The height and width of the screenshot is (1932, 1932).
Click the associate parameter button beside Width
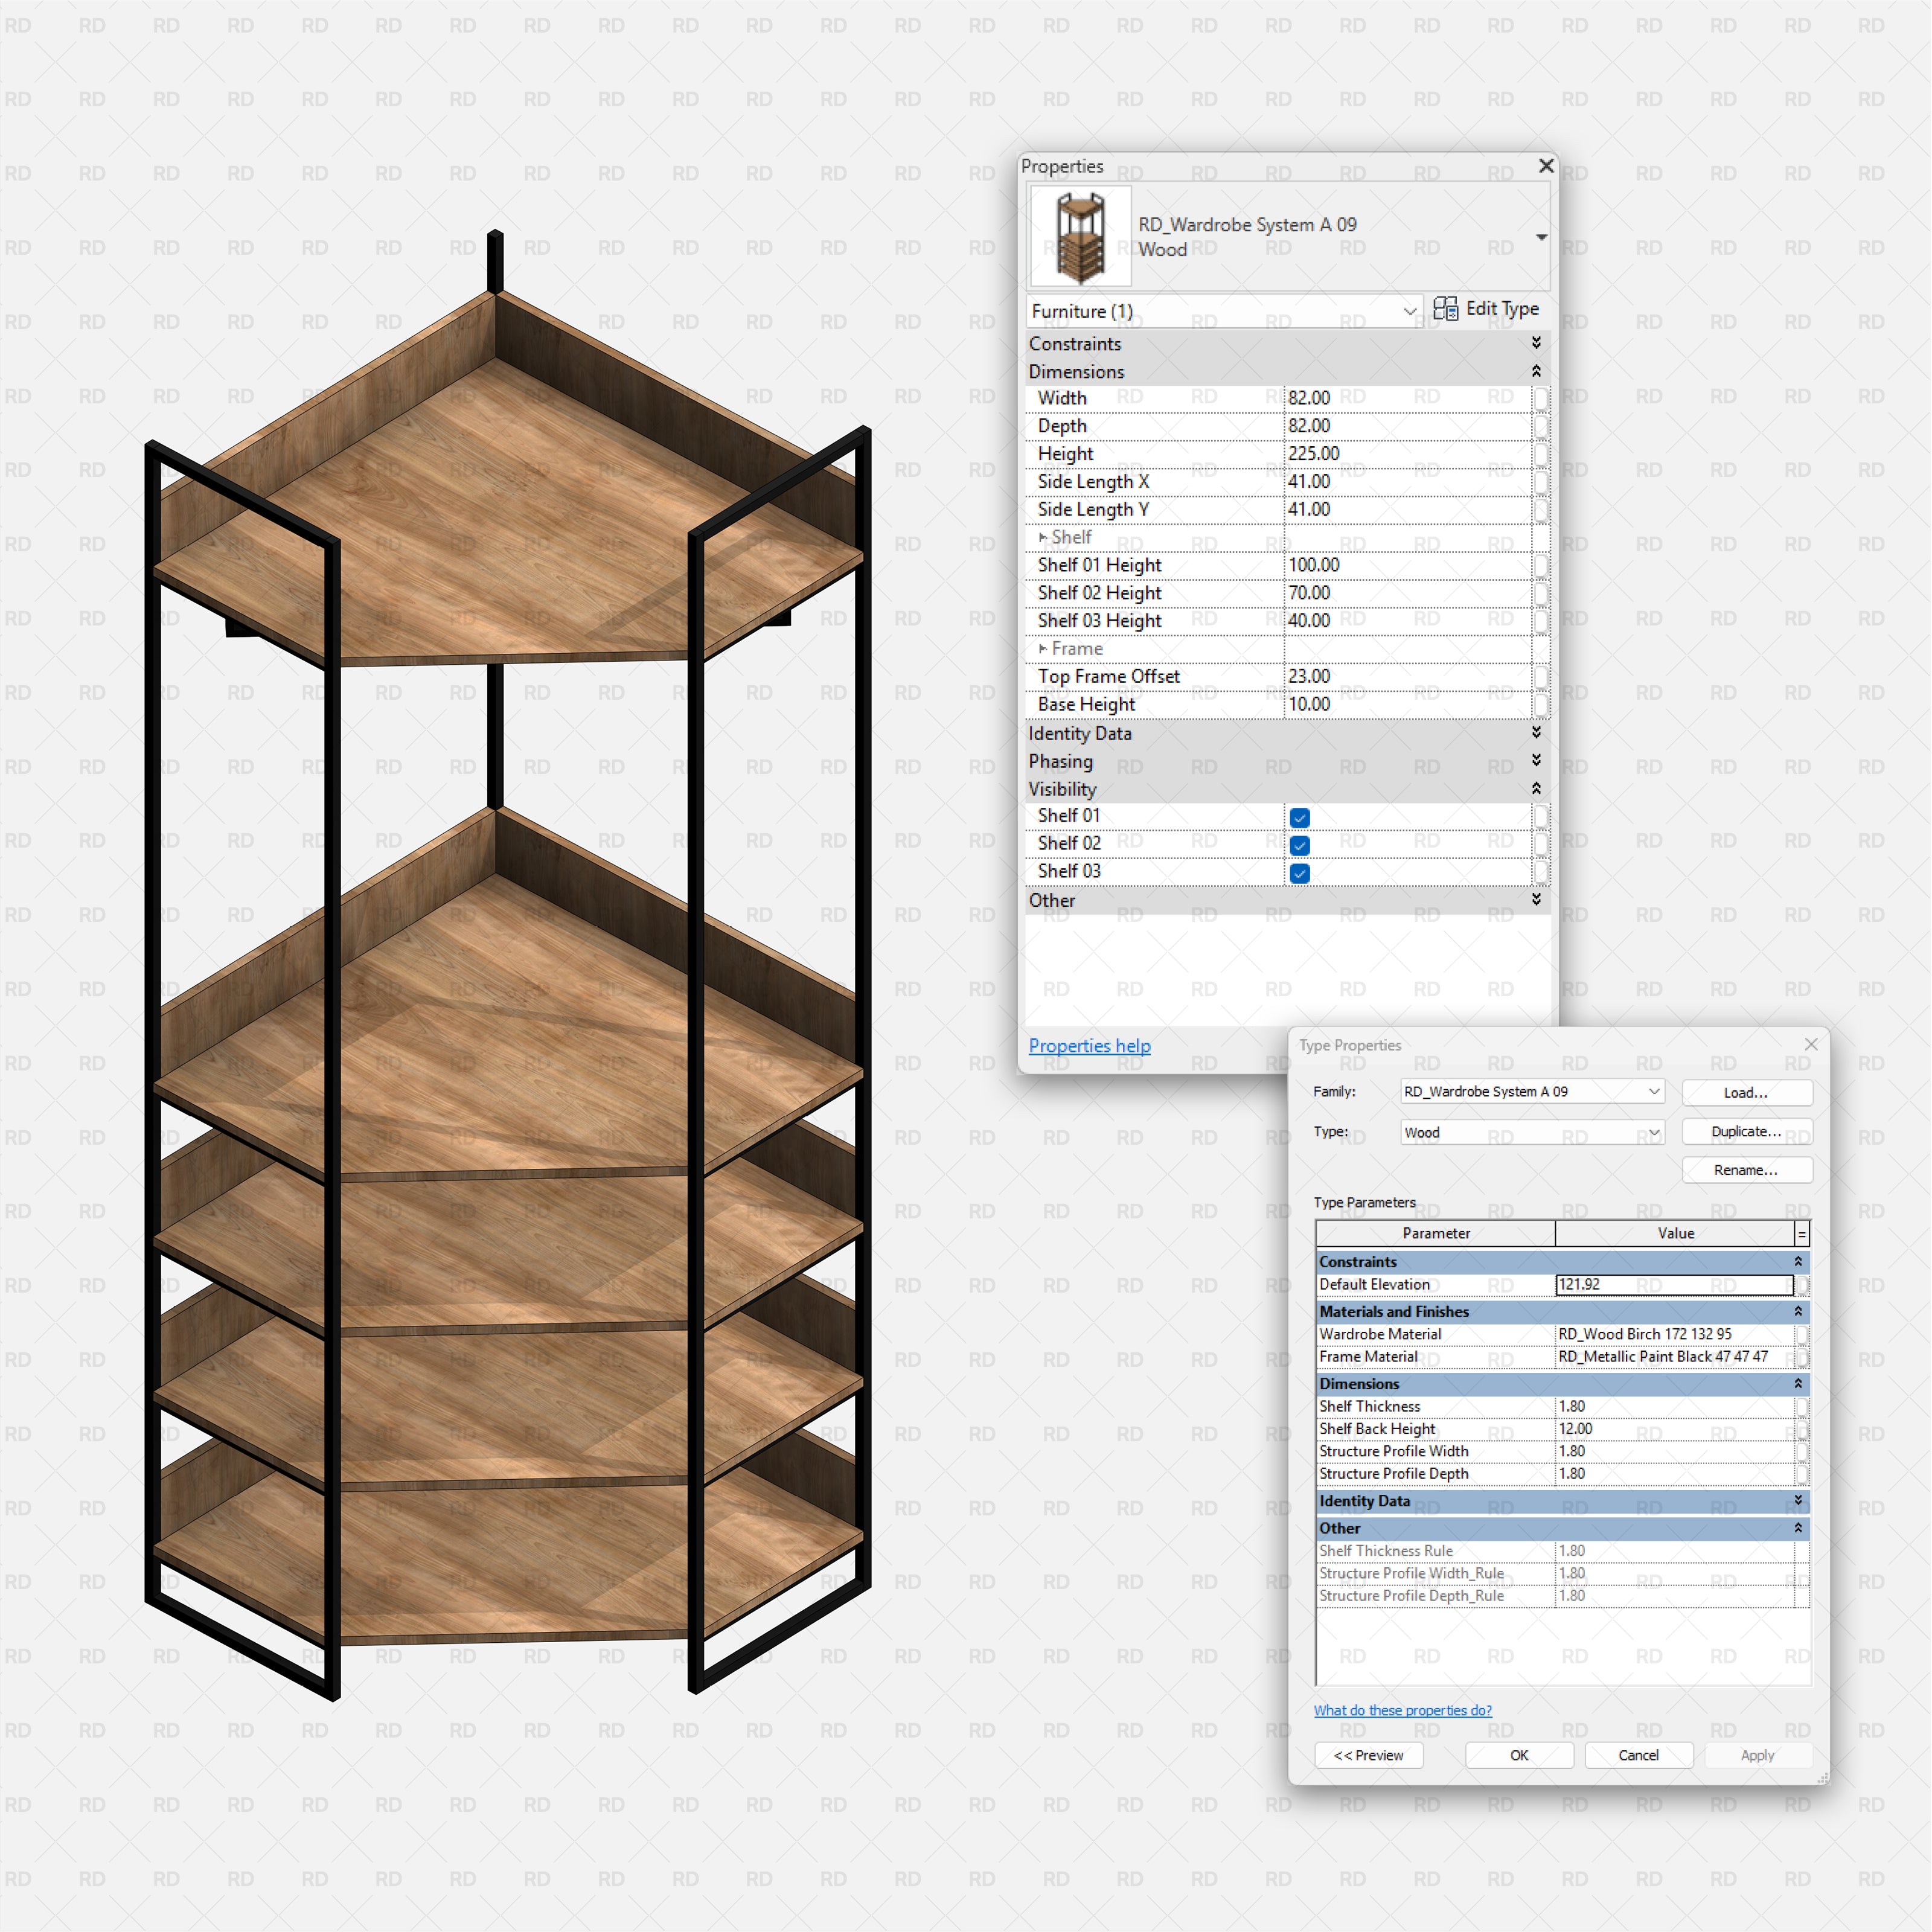(1540, 397)
